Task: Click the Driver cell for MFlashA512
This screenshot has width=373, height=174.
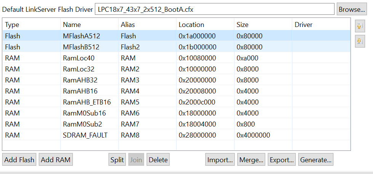Action: [x=320, y=36]
